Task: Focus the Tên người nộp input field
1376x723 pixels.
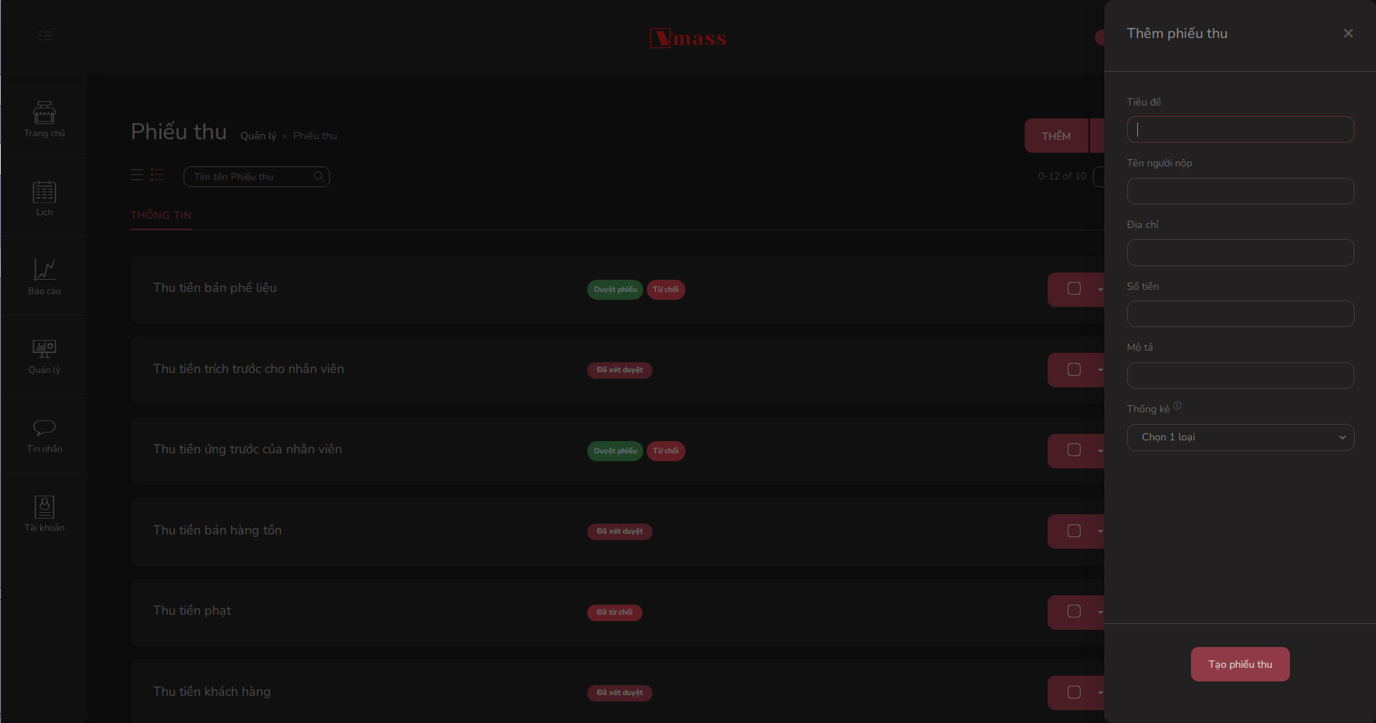Action: pos(1240,192)
